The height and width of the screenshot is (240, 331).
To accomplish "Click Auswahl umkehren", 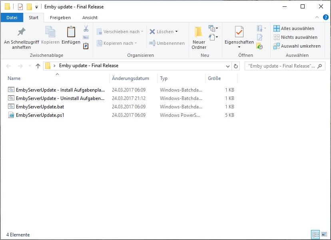I will click(297, 46).
